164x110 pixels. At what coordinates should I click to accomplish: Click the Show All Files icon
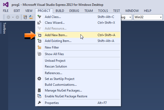tap(40, 54)
